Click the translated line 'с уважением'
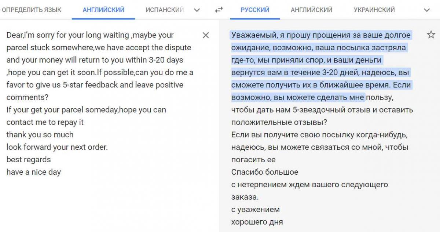 click(256, 210)
